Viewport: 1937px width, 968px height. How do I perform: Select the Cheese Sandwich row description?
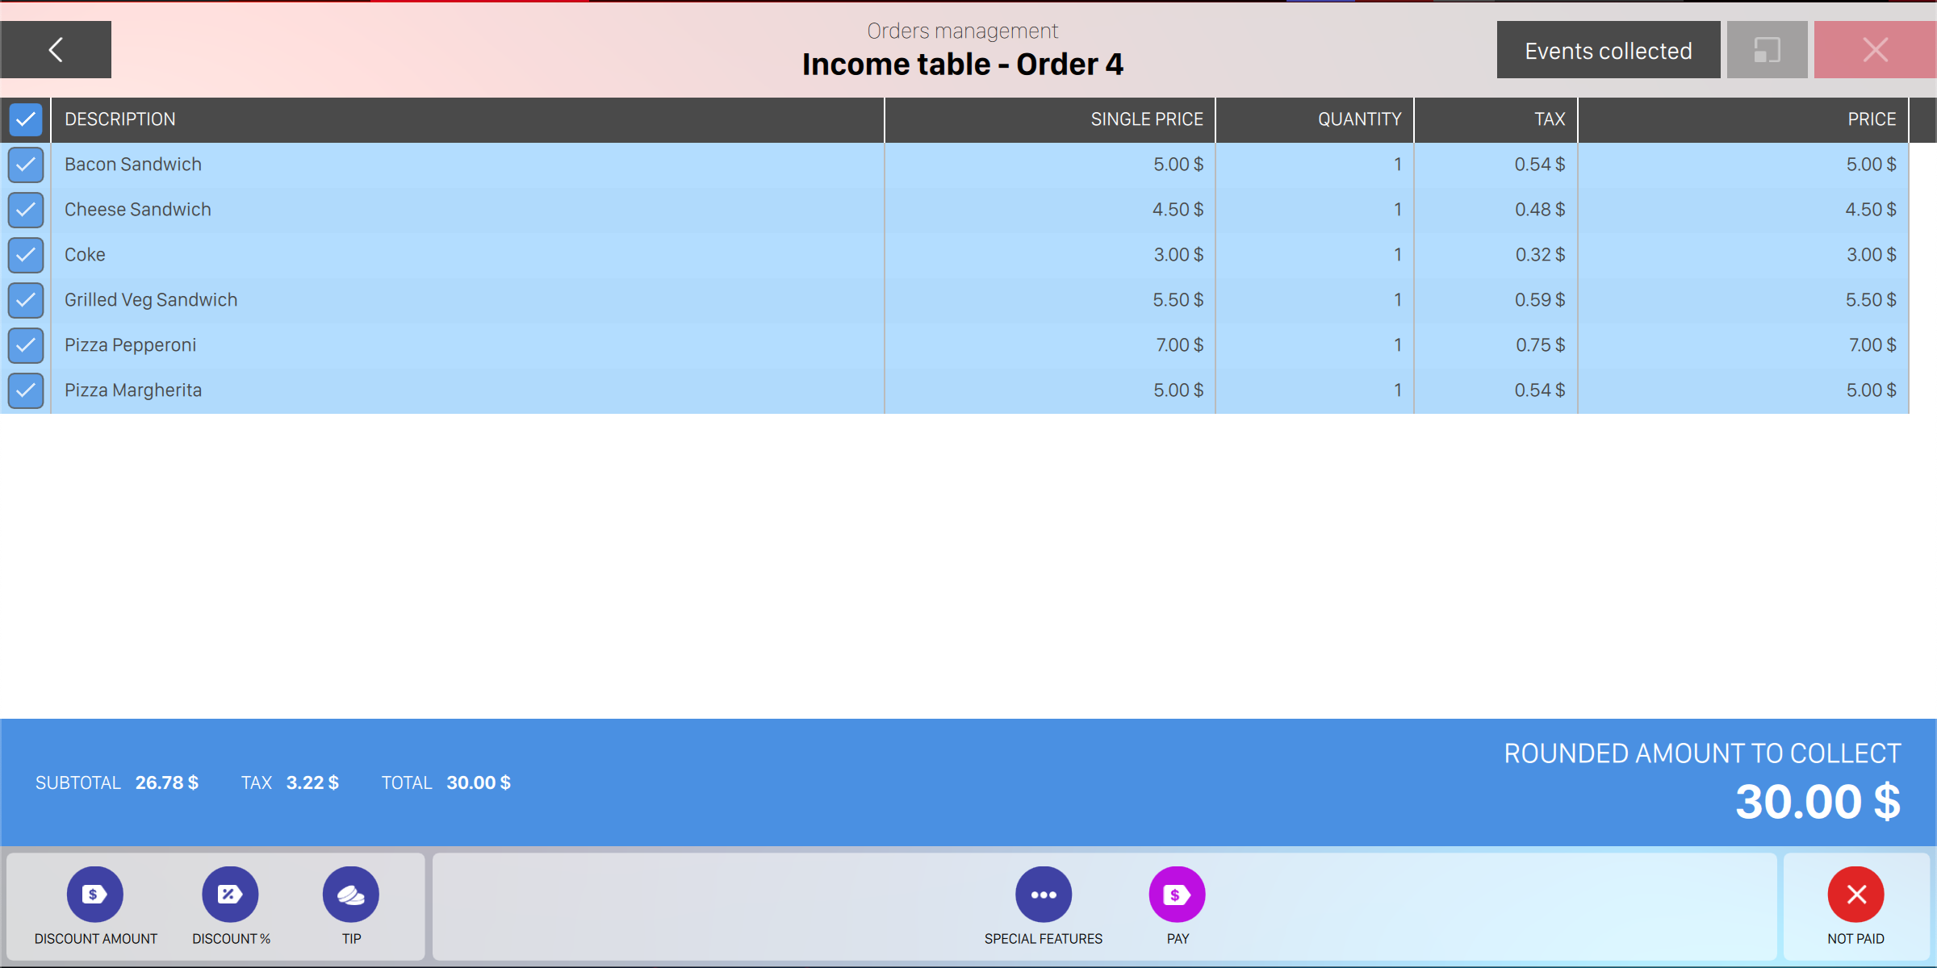pyautogui.click(x=138, y=210)
